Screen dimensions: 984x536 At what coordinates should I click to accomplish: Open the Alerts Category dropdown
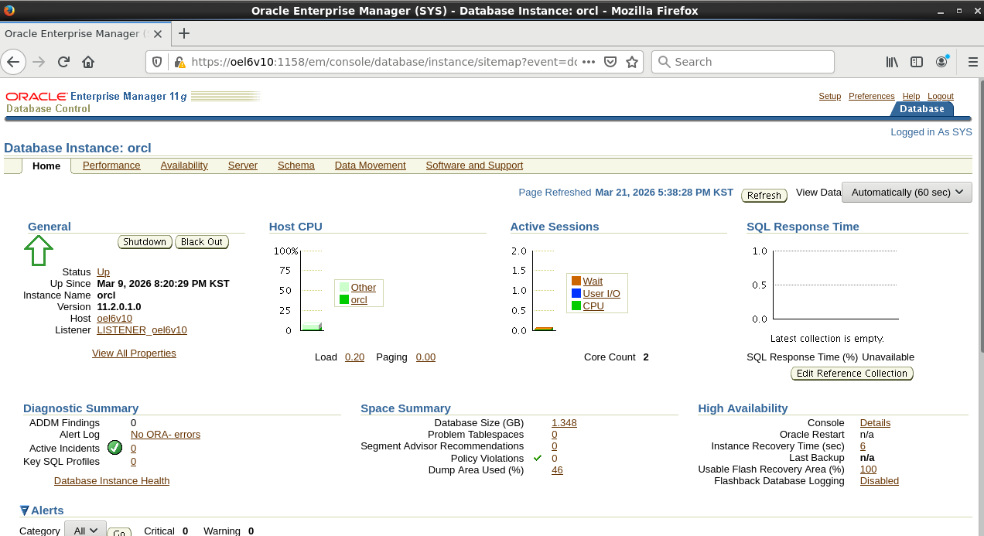pyautogui.click(x=85, y=531)
